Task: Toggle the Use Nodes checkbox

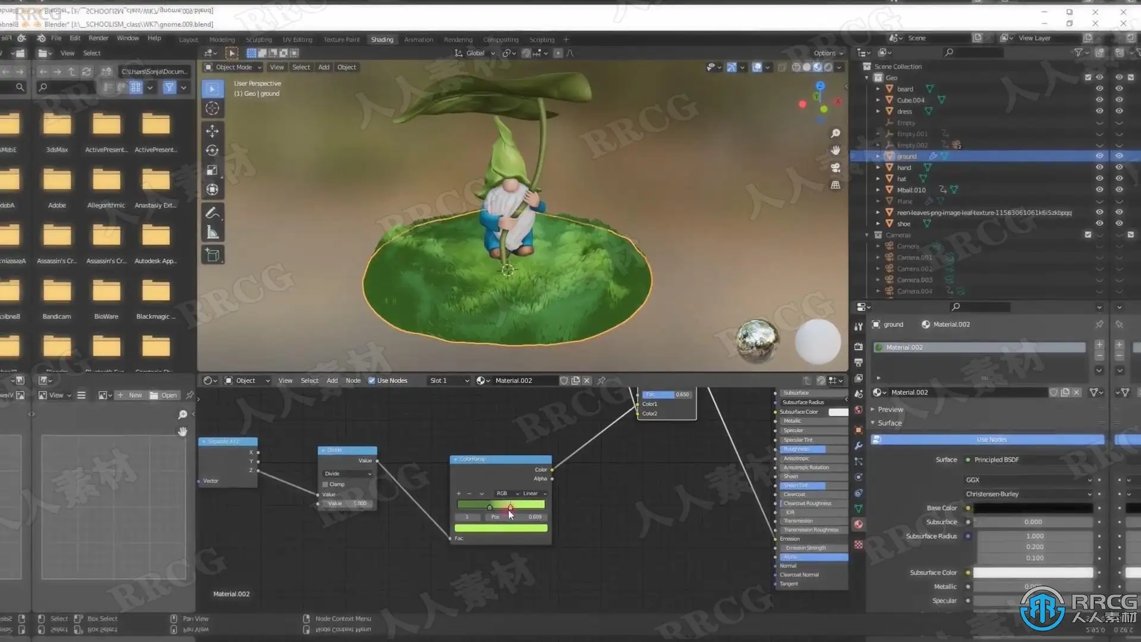Action: 371,380
